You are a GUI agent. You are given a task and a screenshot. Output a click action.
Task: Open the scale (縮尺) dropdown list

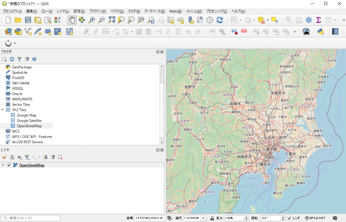coord(204,218)
